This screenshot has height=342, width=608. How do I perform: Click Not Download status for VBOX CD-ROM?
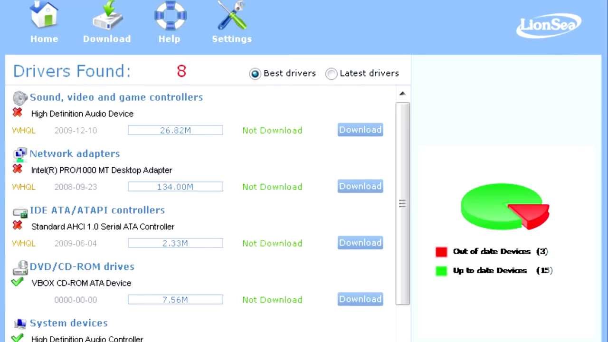tap(272, 300)
